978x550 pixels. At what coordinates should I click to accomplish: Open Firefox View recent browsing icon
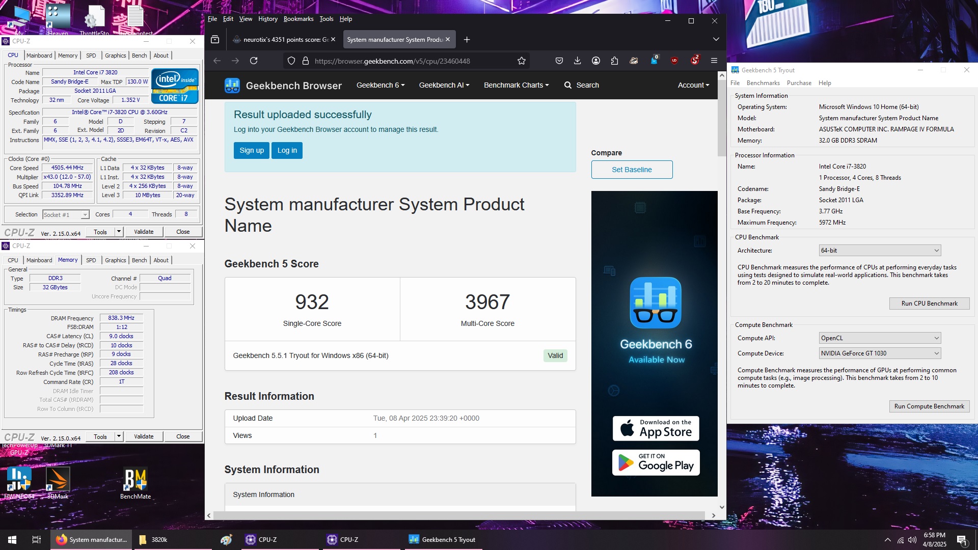215,39
